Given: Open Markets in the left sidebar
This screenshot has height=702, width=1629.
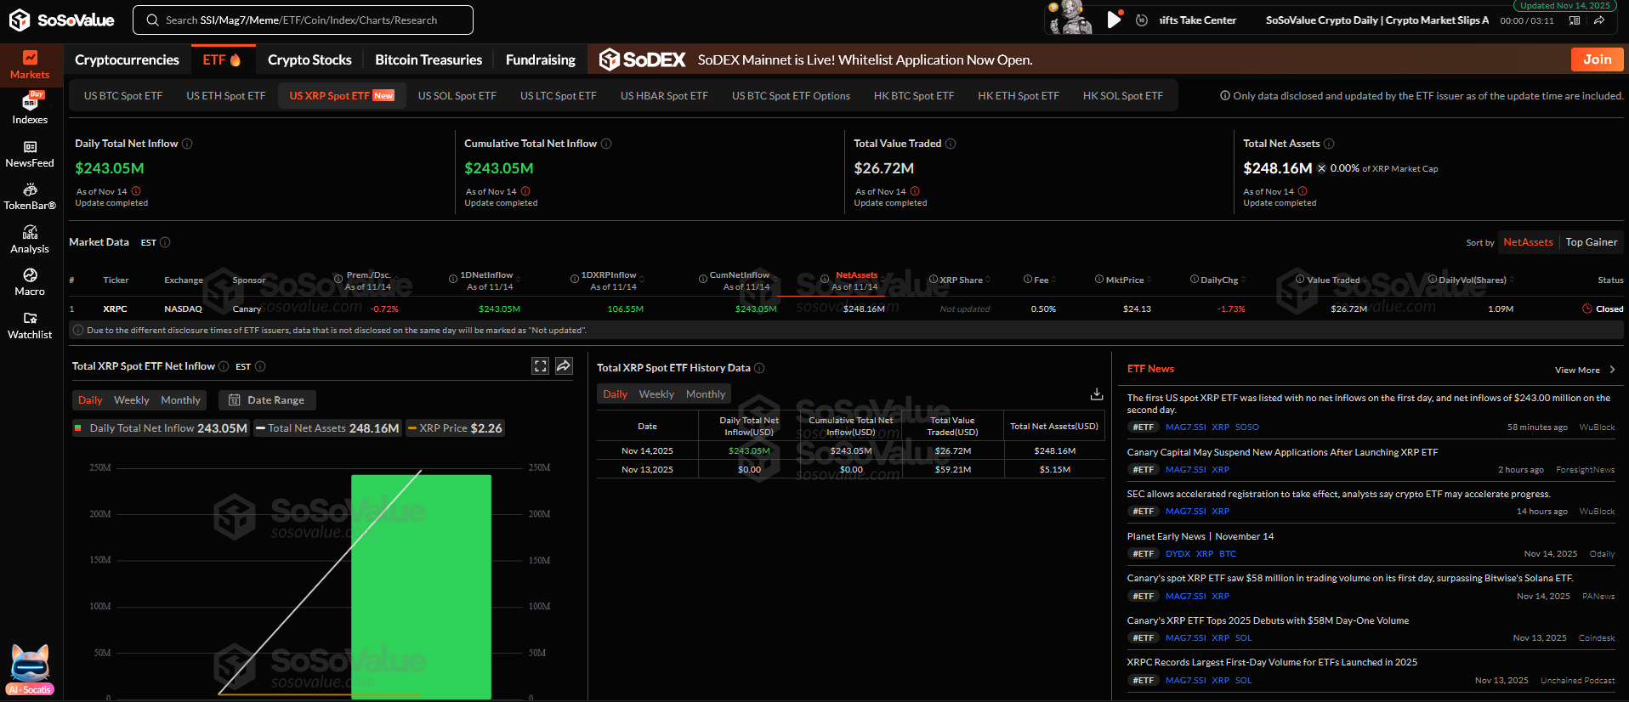Looking at the screenshot, I should 30,65.
